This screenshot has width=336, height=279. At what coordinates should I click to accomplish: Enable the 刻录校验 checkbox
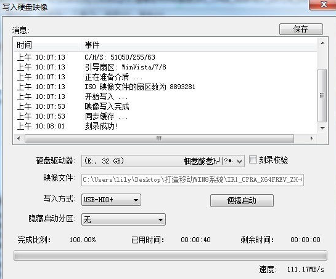point(253,160)
